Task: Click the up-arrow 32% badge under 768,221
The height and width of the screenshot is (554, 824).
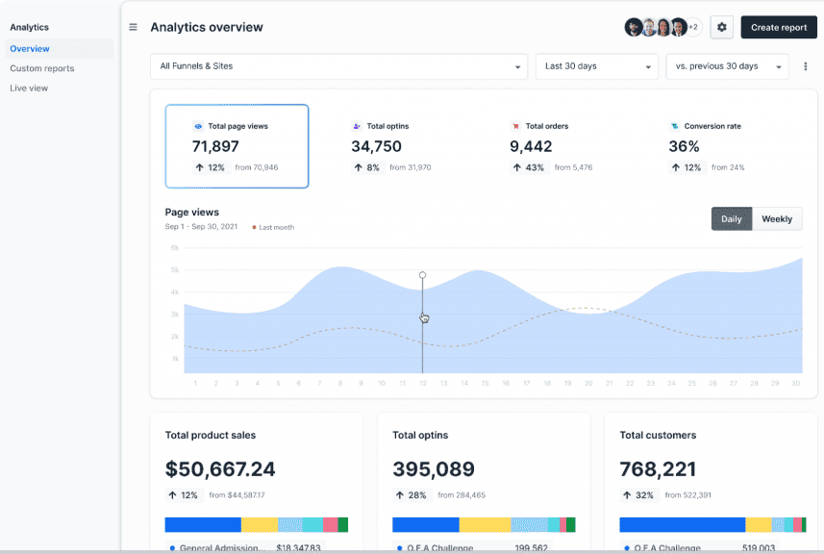Action: tap(639, 495)
